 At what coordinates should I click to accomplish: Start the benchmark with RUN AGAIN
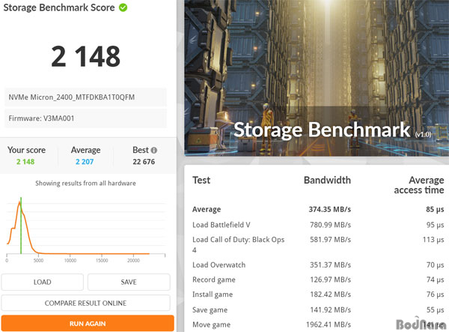[88, 324]
